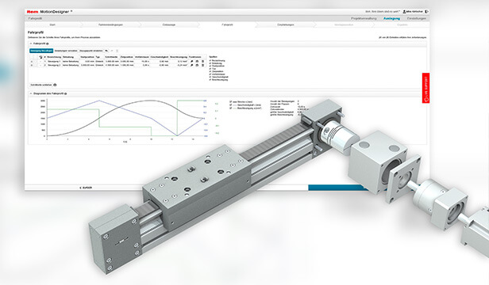
Task: Click the edit icon for Bewegung 2
Action: (x=192, y=66)
